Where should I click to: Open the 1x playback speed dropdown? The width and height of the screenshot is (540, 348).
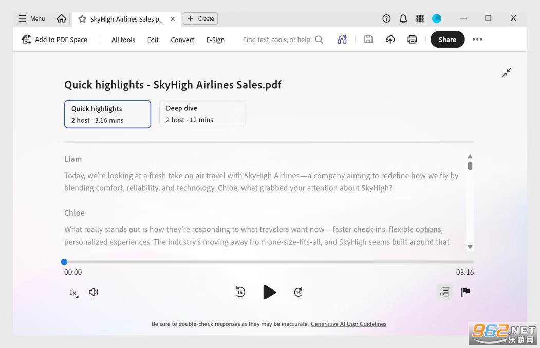point(73,293)
